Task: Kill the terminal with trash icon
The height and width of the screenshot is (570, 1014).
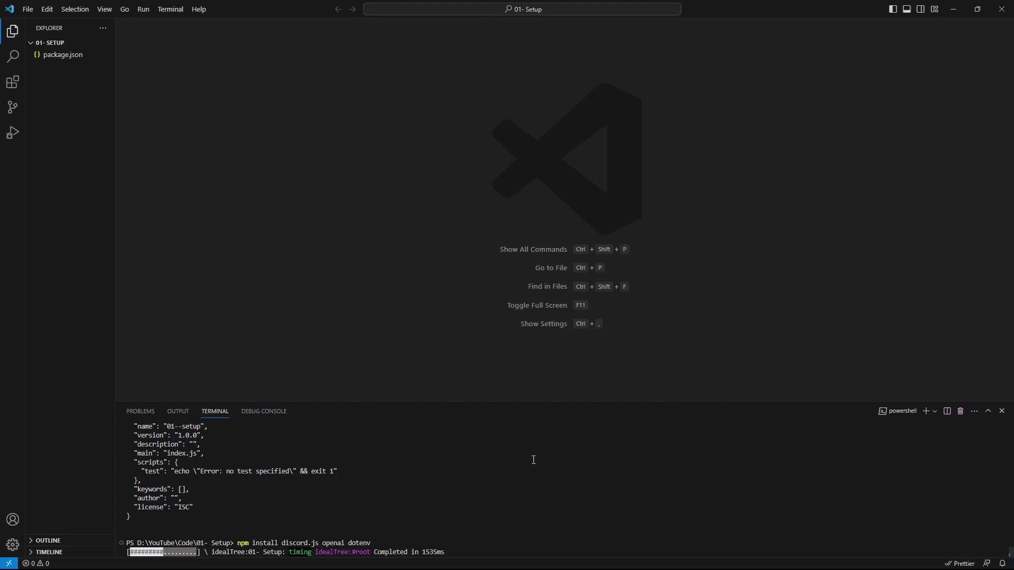Action: (x=961, y=411)
